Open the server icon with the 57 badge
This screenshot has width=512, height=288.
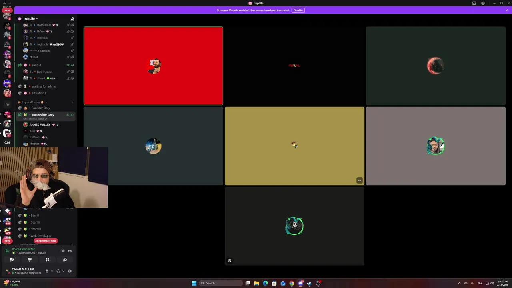point(7,133)
